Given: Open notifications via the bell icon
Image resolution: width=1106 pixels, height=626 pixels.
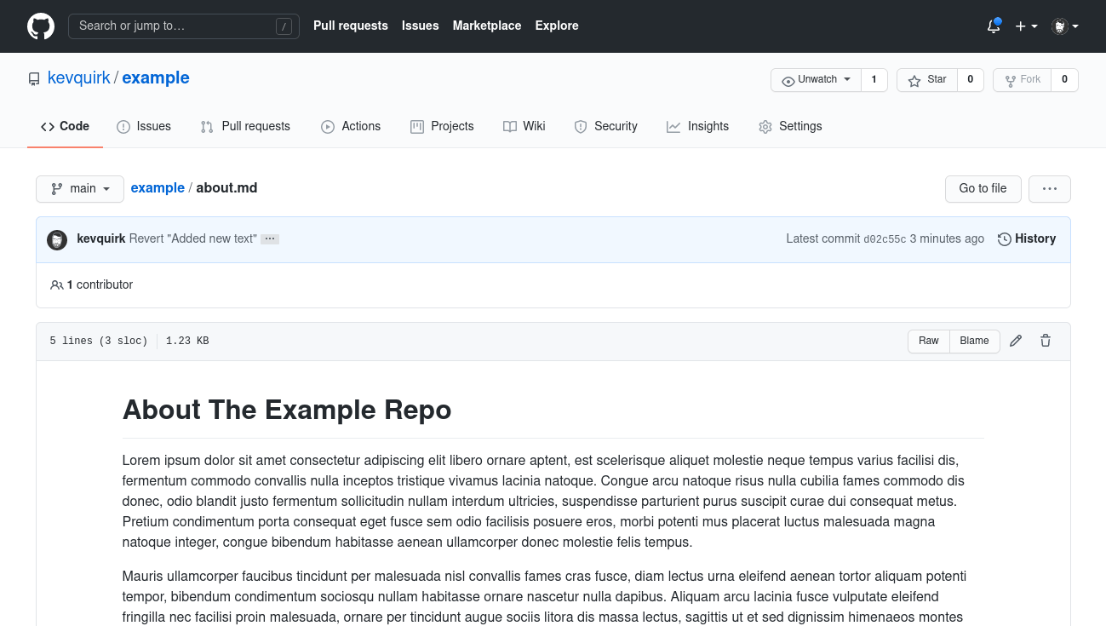Looking at the screenshot, I should pyautogui.click(x=993, y=26).
